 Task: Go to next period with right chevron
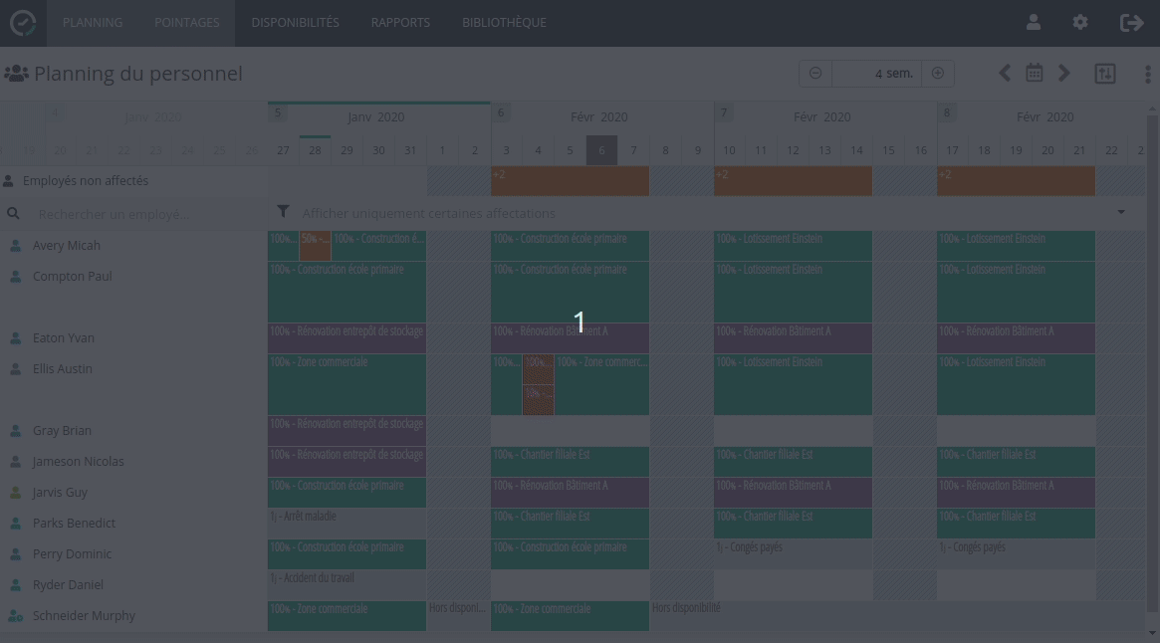[1064, 73]
